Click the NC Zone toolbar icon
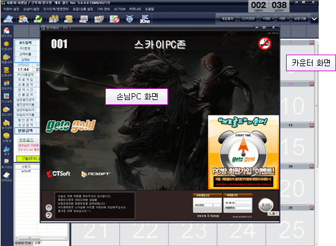This screenshot has width=336, height=246. click(x=145, y=19)
